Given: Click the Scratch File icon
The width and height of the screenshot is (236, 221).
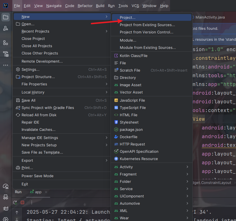Looking at the screenshot, I should click(x=116, y=70).
